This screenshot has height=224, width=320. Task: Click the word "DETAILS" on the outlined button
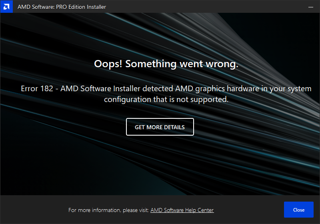click(174, 127)
